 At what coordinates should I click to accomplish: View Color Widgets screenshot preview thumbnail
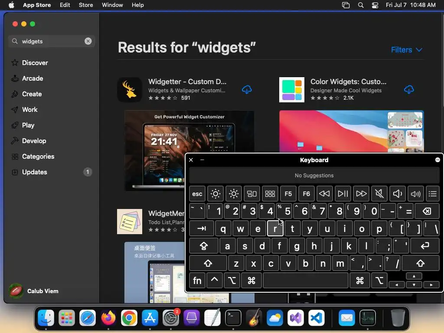(351, 131)
